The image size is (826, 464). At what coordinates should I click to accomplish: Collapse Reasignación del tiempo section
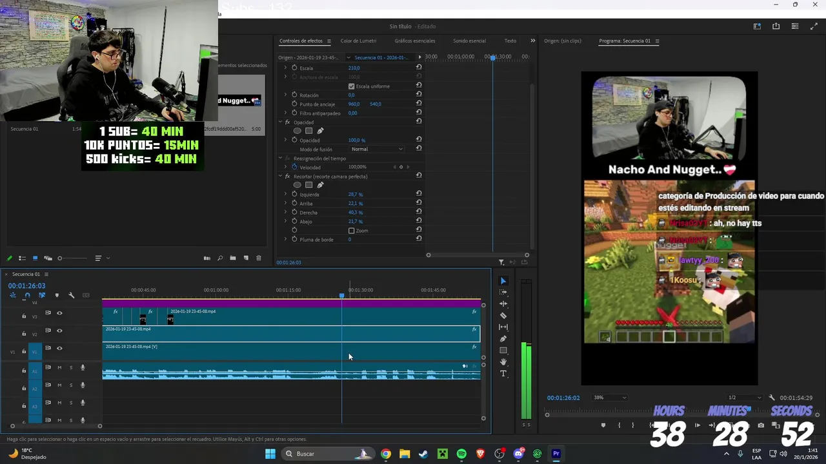tap(280, 158)
